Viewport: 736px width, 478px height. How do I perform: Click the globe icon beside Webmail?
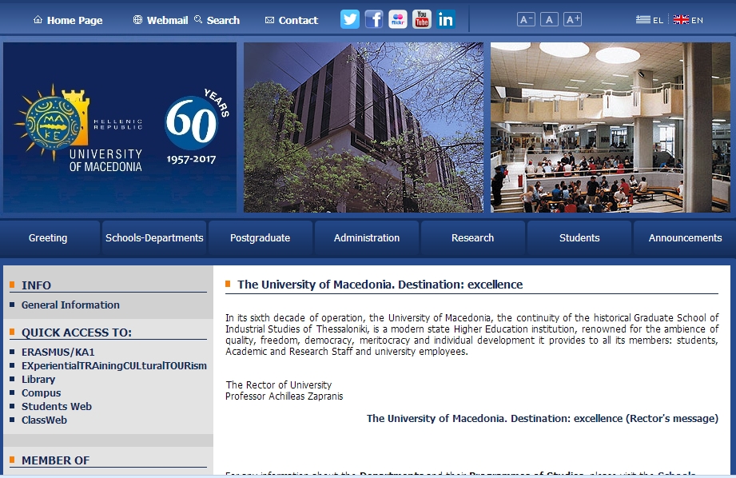(x=137, y=20)
